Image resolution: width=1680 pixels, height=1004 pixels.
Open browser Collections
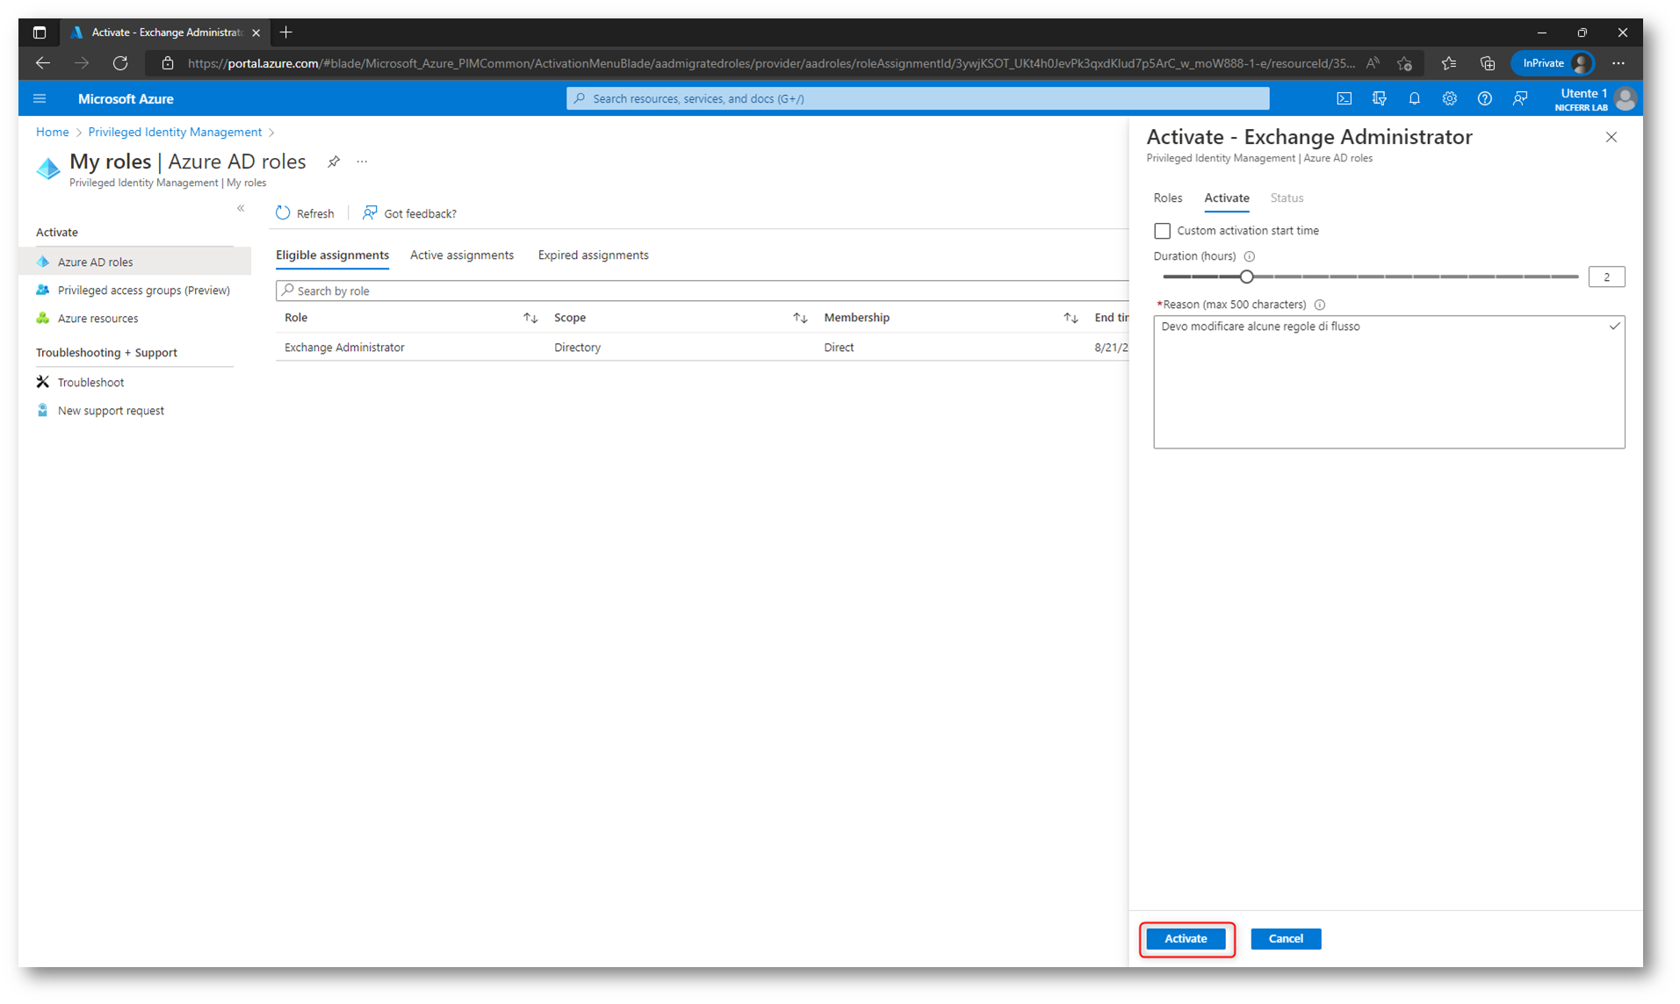(1487, 63)
